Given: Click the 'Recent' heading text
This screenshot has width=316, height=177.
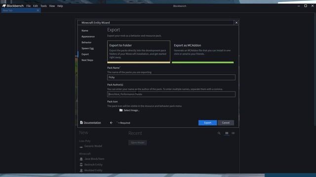Looking at the screenshot, I should [x=135, y=133].
